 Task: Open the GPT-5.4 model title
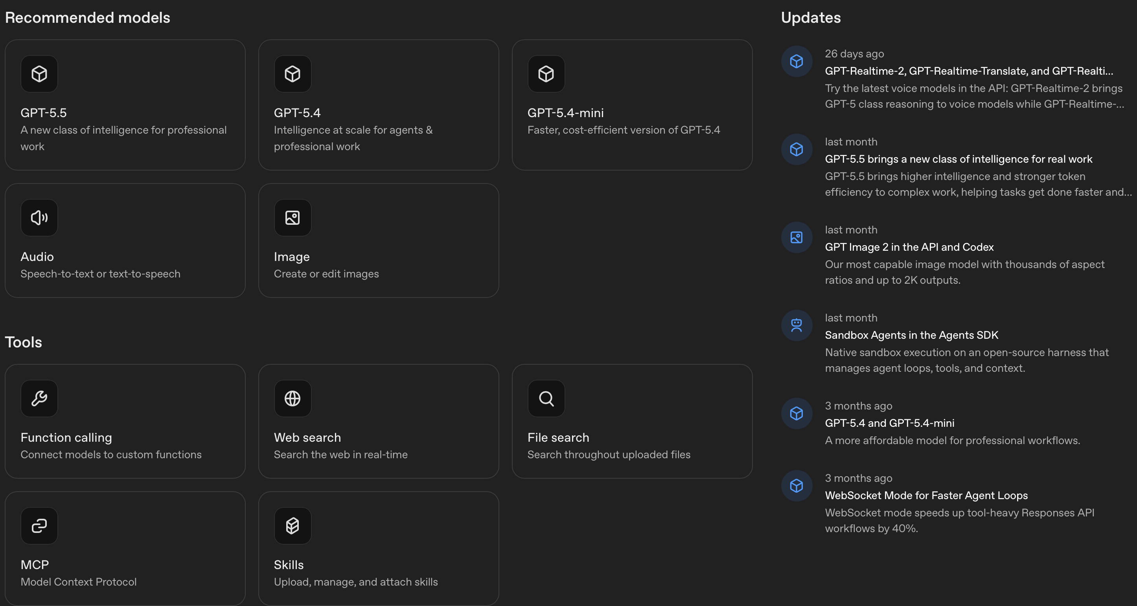point(297,113)
